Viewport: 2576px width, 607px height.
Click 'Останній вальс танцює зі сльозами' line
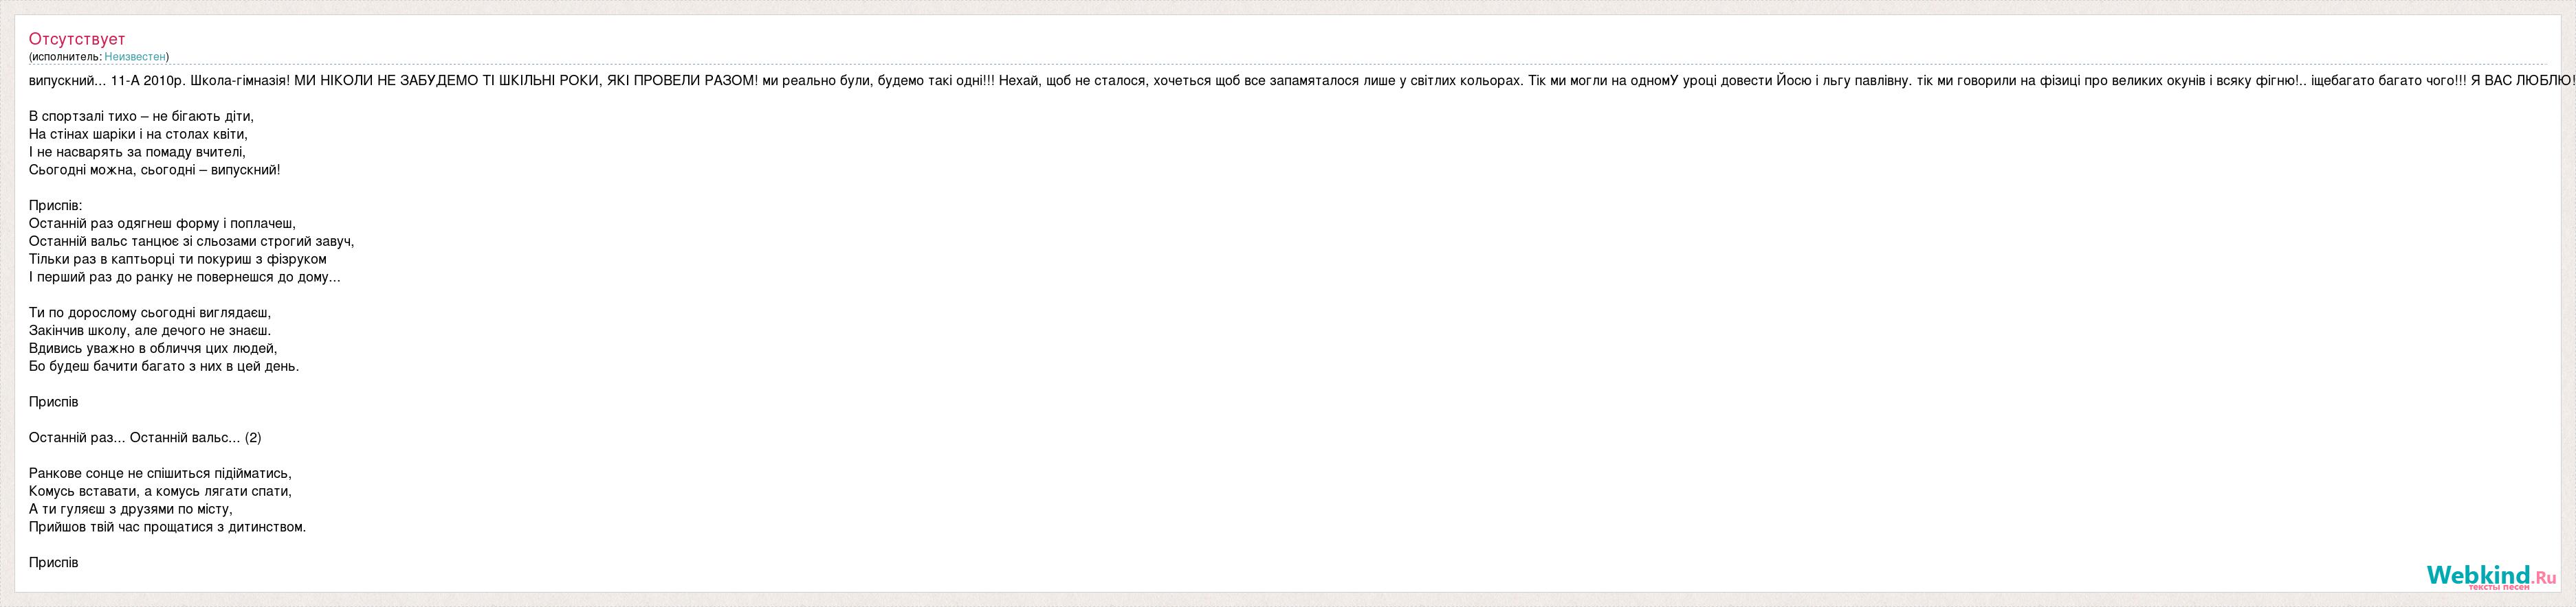coord(192,242)
